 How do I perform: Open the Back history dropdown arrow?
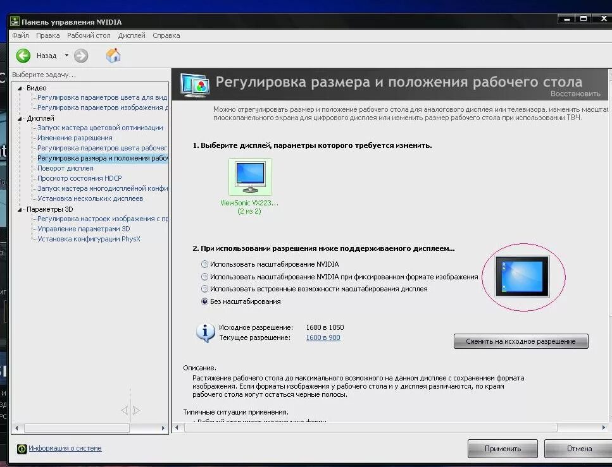[66, 56]
